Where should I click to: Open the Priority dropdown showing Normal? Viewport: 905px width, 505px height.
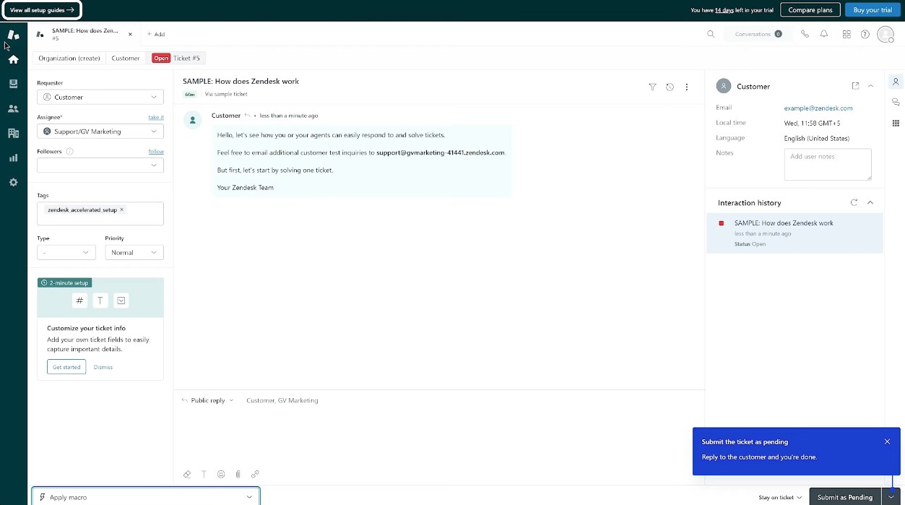point(134,252)
